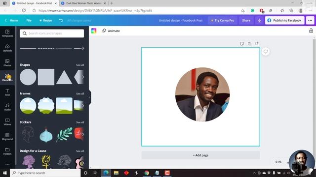The image size is (316, 177).
Task: Expand Shapes row with right chevron
Action: tap(83, 77)
